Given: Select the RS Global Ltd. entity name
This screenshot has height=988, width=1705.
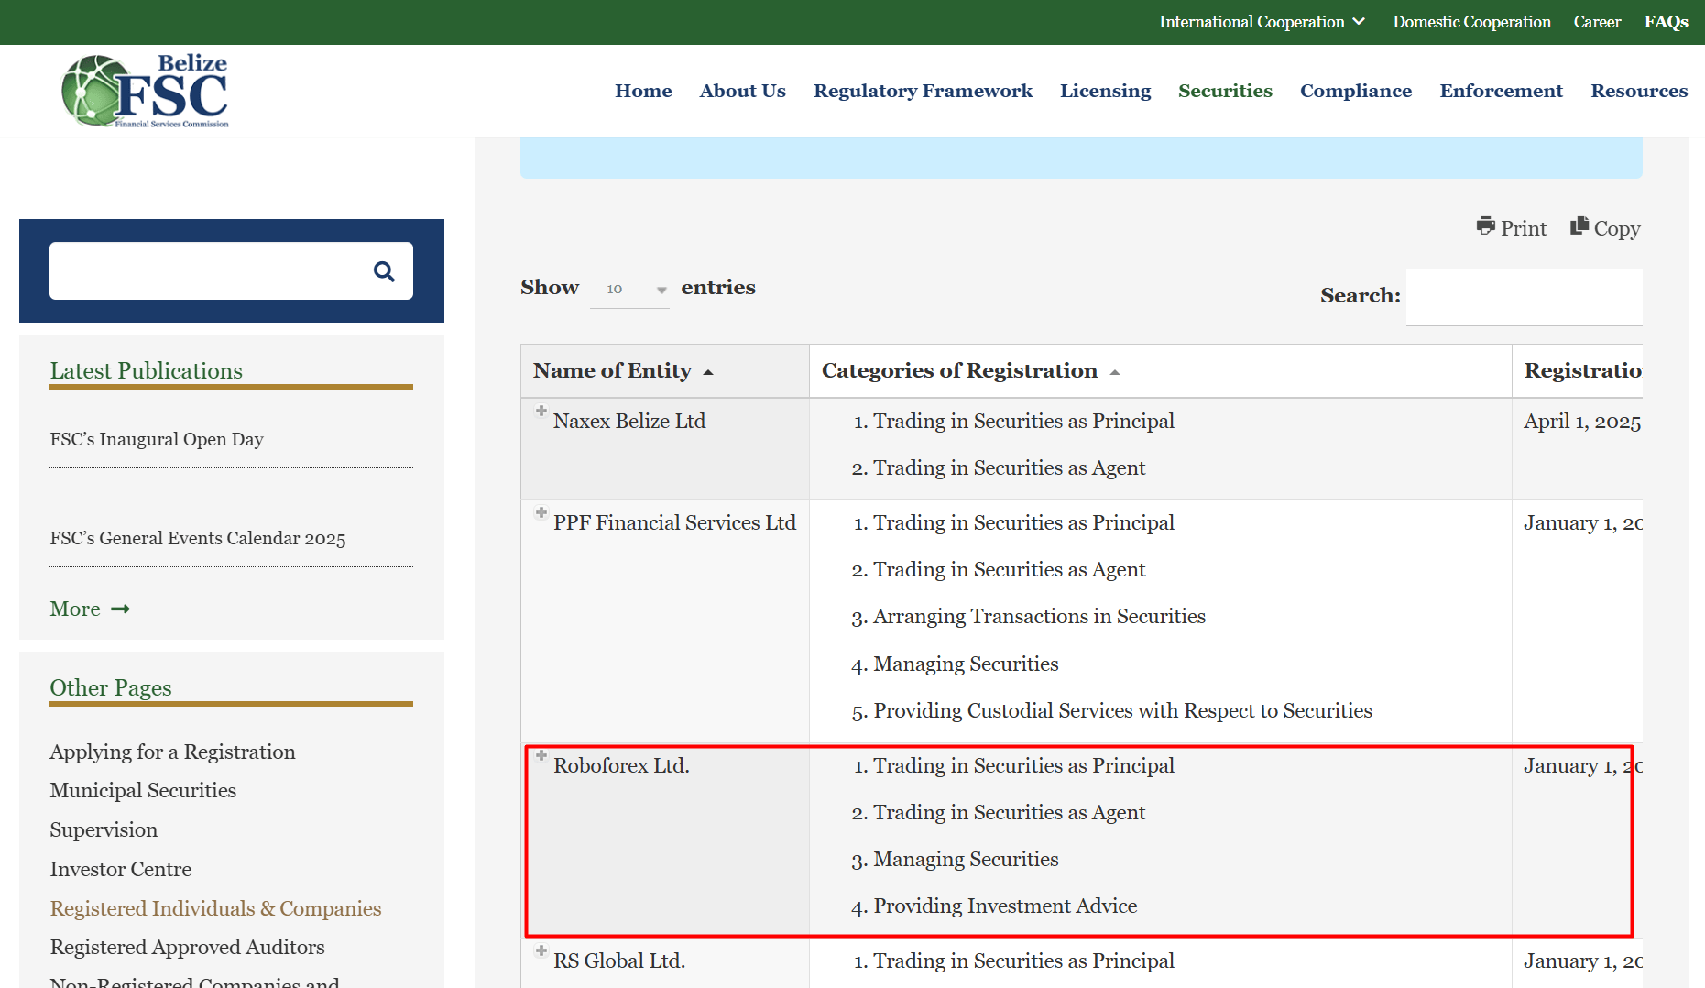Looking at the screenshot, I should tap(619, 961).
